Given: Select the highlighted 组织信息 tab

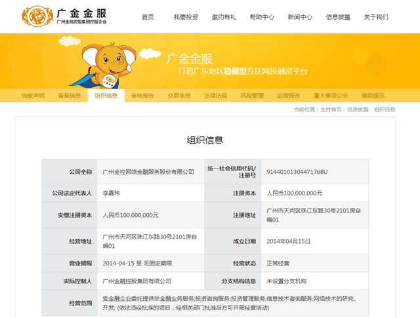Looking at the screenshot, I should point(106,96).
